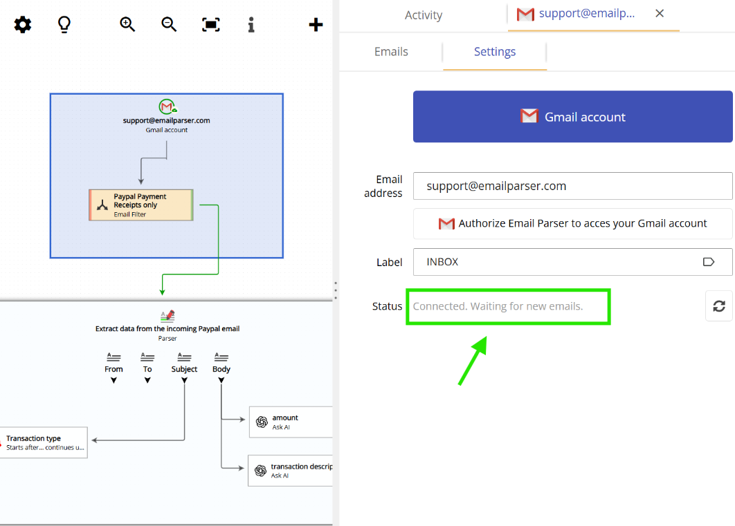Close the support@emailp... tab
735x526 pixels.
coord(660,13)
